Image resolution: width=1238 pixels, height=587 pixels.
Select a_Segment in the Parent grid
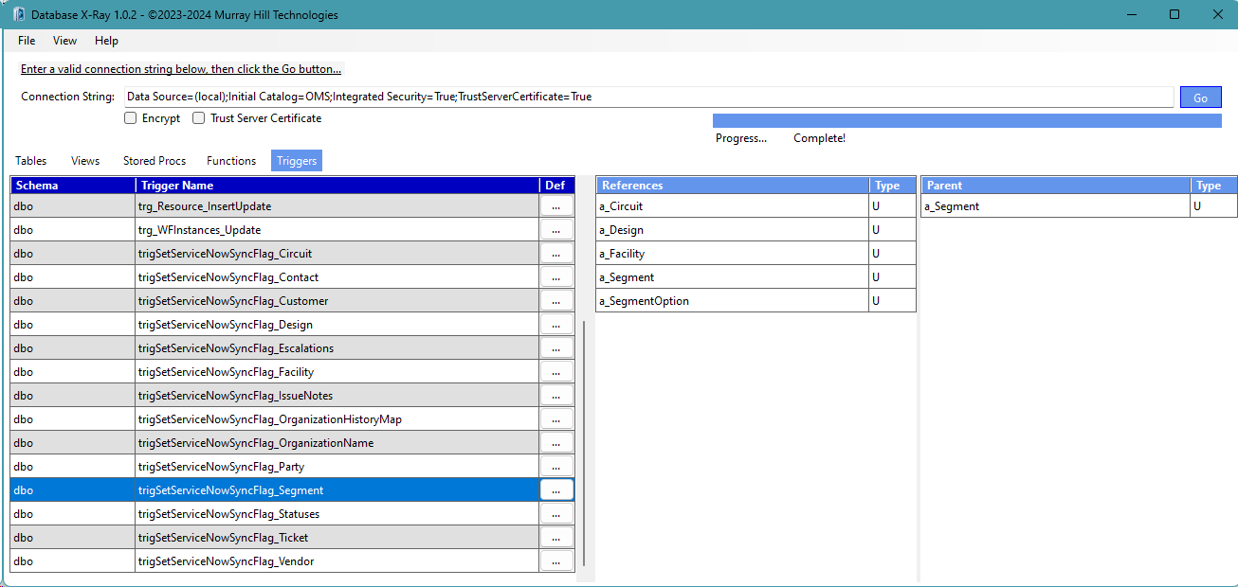click(x=1055, y=205)
